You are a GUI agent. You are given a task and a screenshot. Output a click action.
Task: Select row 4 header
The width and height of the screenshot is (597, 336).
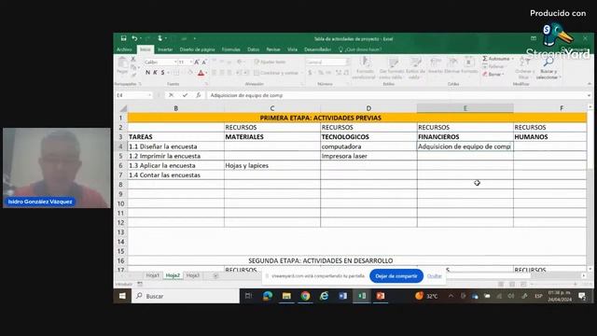tap(120, 147)
